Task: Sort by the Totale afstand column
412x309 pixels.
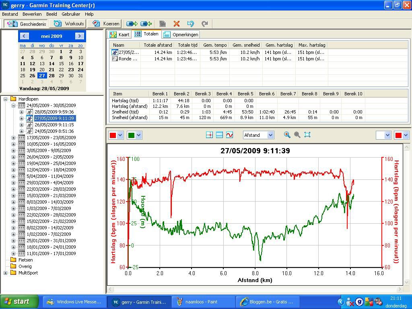Action: click(158, 45)
